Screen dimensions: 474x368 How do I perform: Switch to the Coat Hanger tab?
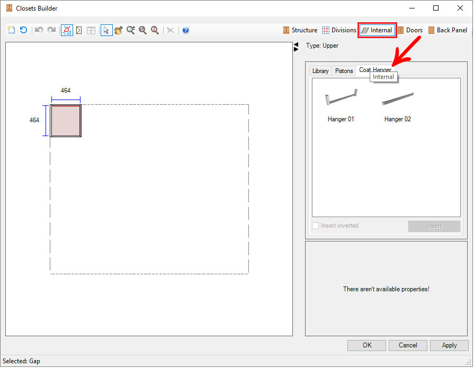375,70
